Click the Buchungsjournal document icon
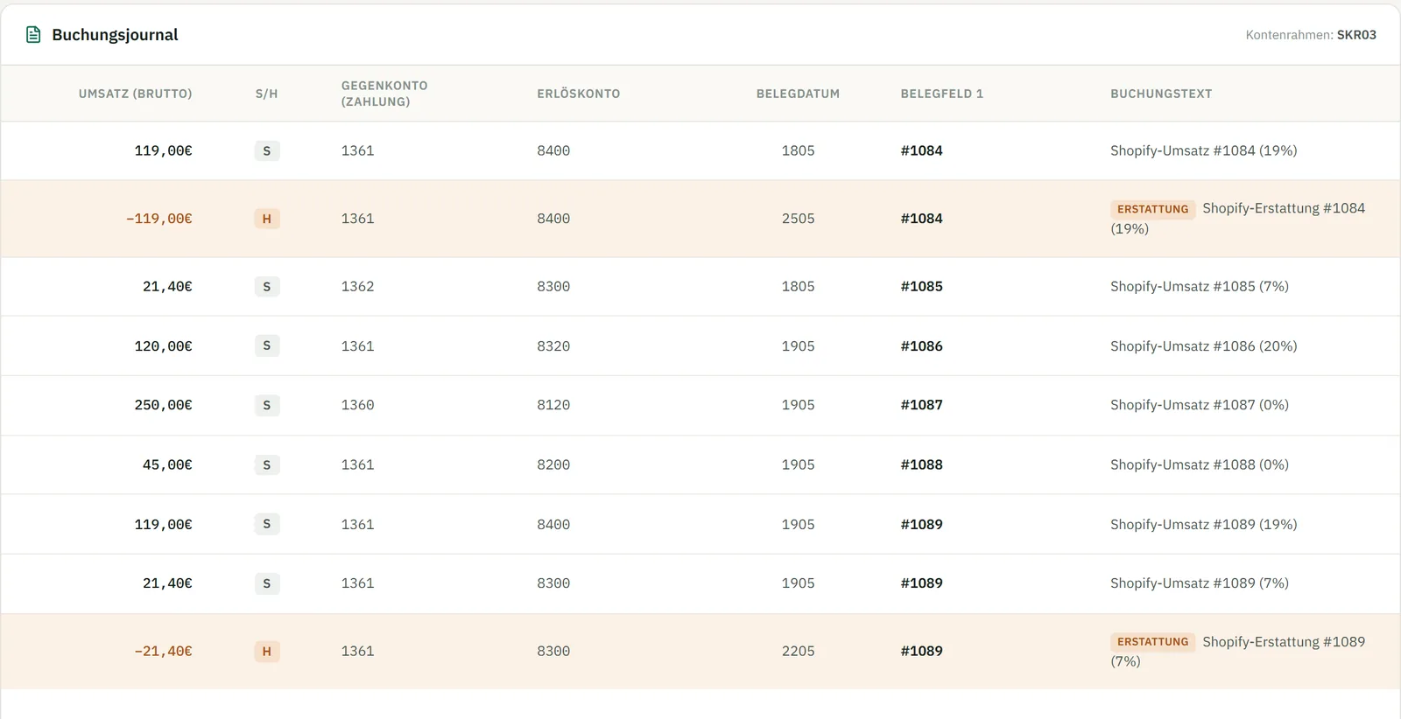The height and width of the screenshot is (719, 1401). [33, 35]
